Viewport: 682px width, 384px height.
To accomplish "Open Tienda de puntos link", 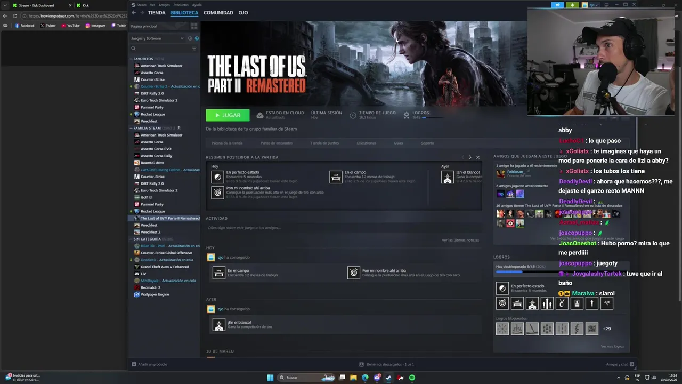I will click(x=324, y=143).
